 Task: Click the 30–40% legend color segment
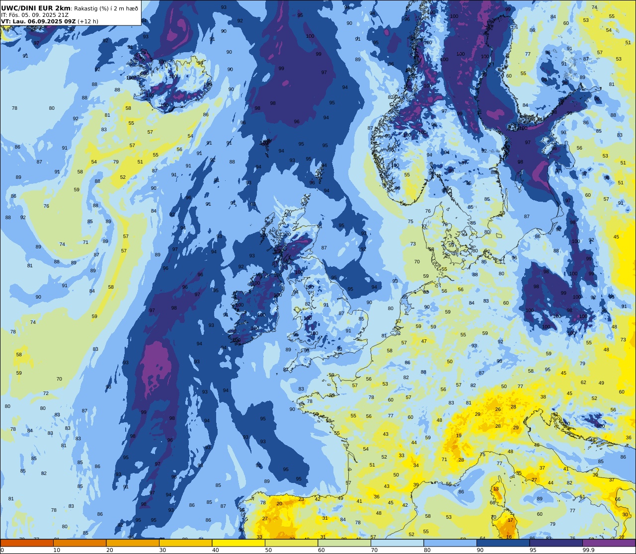click(x=186, y=543)
